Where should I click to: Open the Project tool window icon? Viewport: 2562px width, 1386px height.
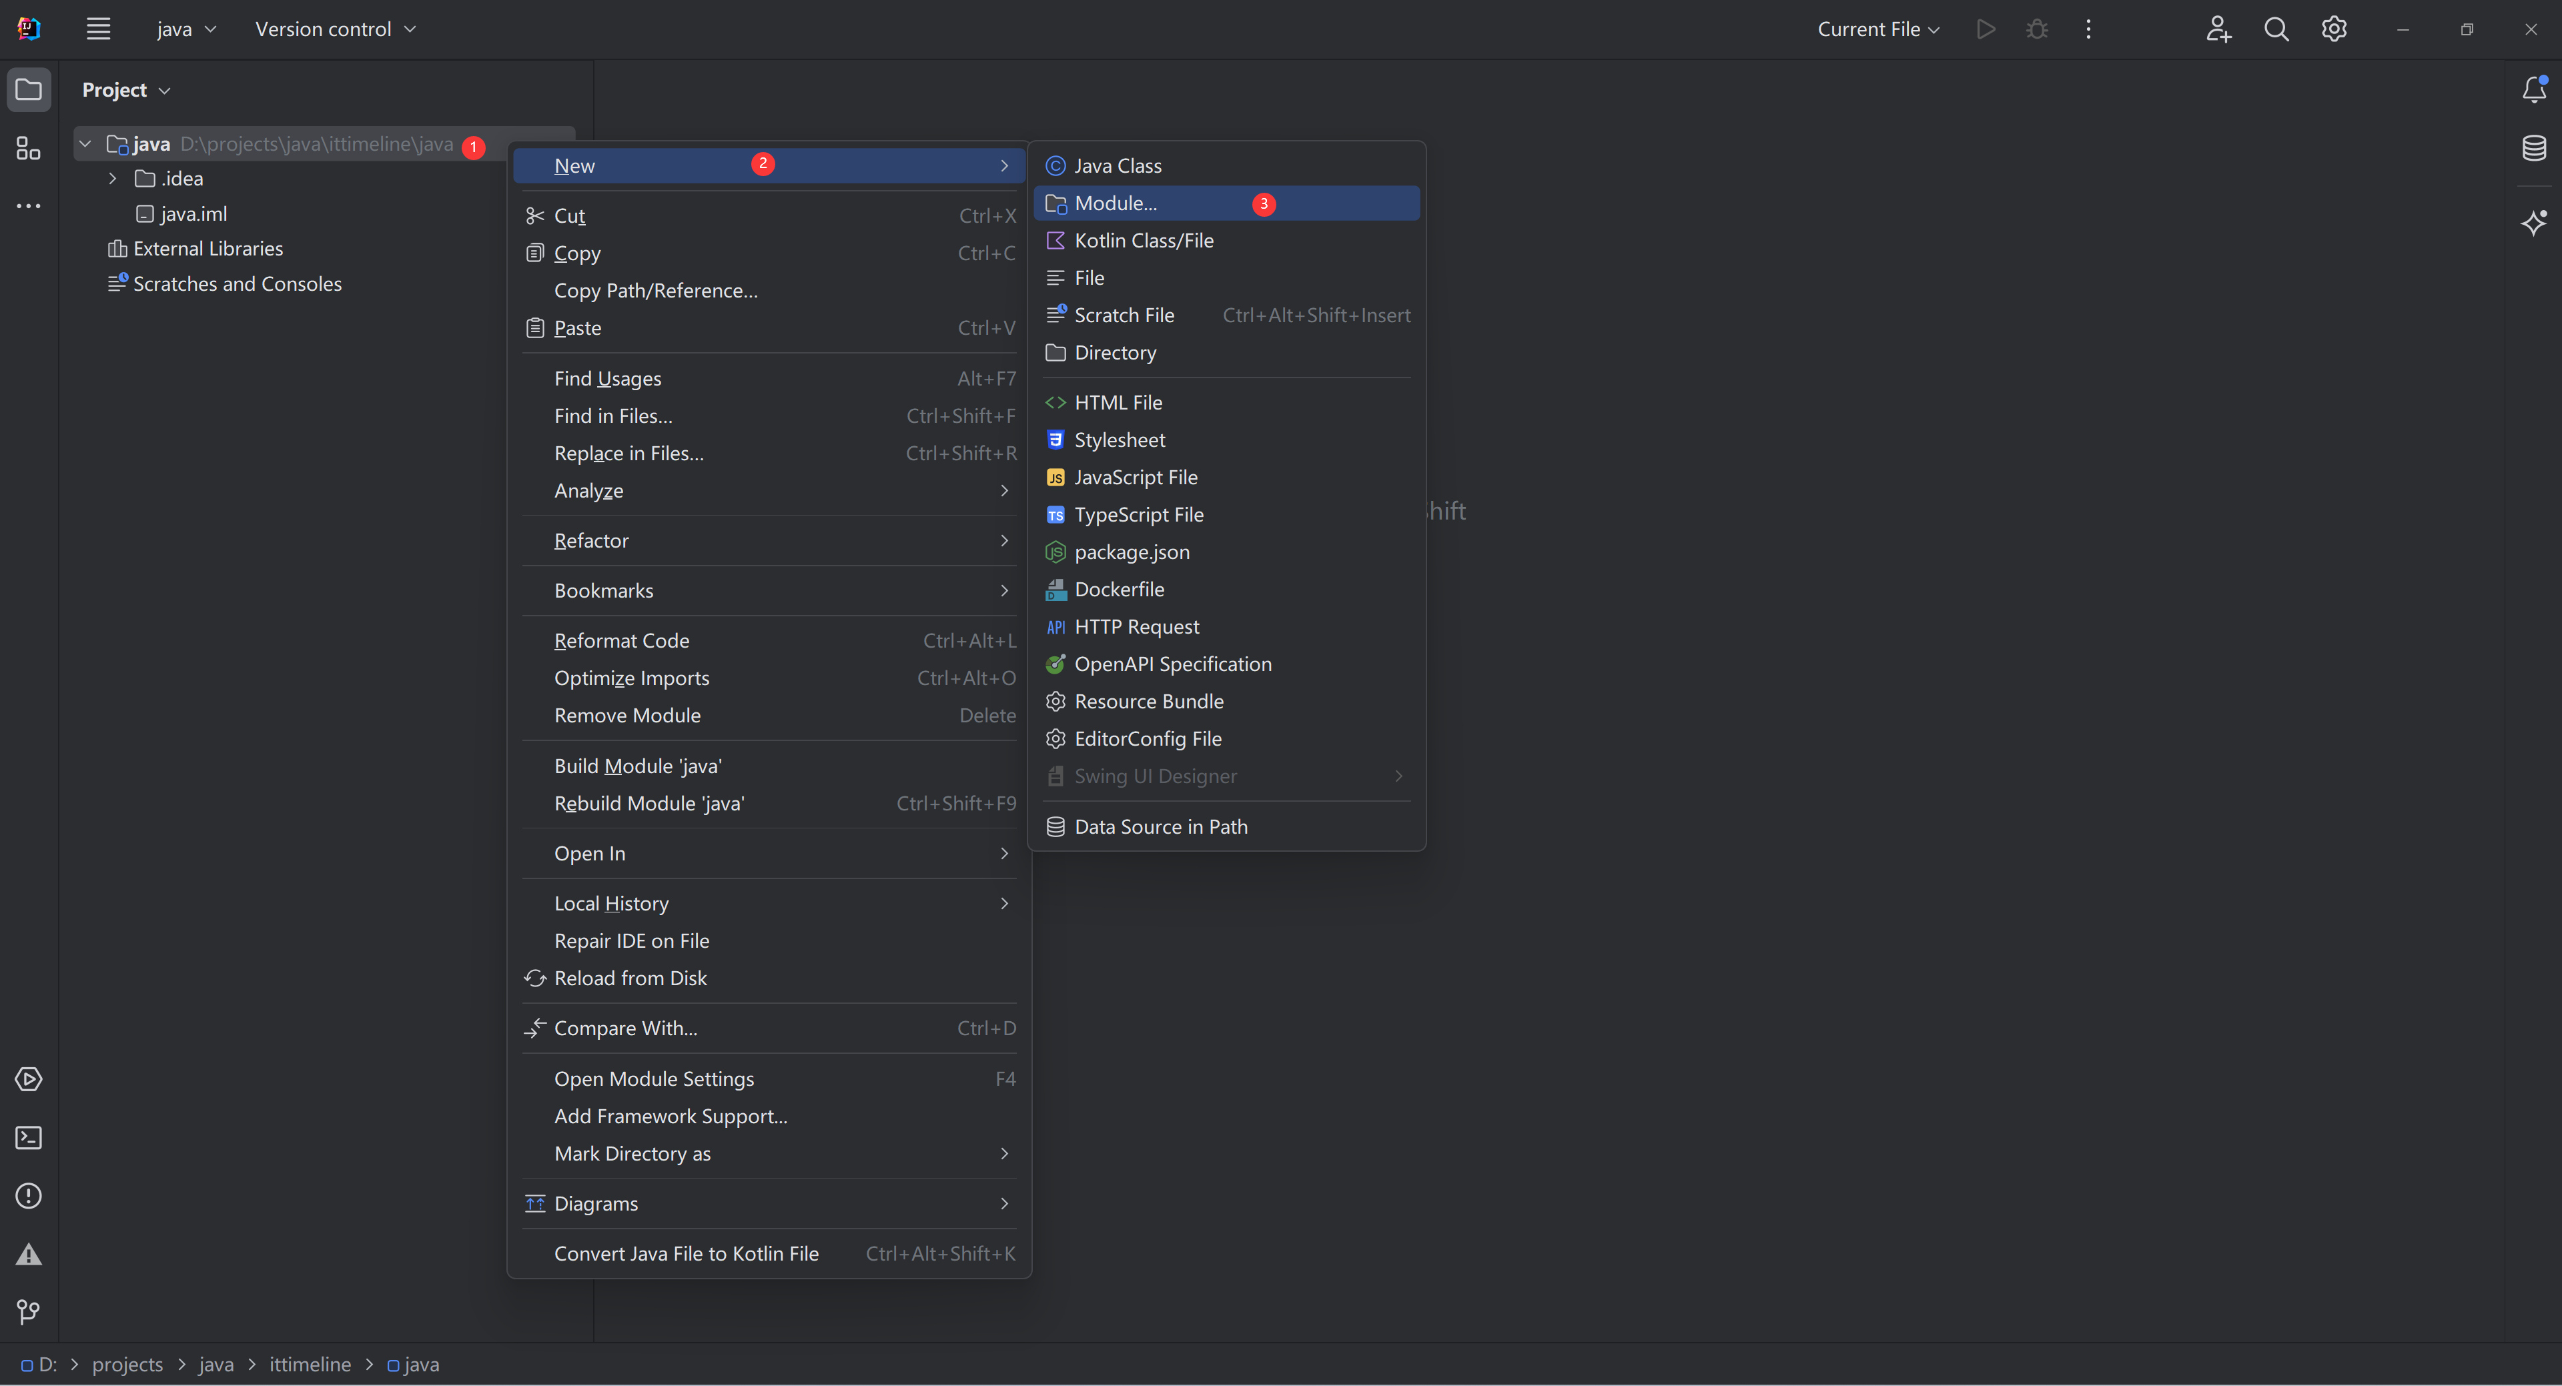coord(29,89)
